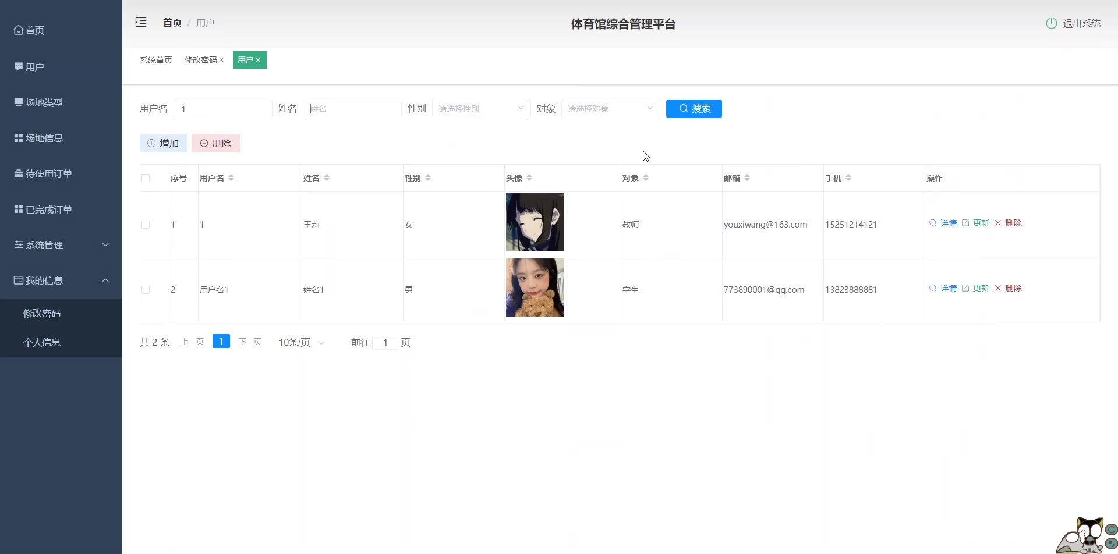The height and width of the screenshot is (554, 1118).
Task: Open the 对象 selection dropdown
Action: pos(610,109)
